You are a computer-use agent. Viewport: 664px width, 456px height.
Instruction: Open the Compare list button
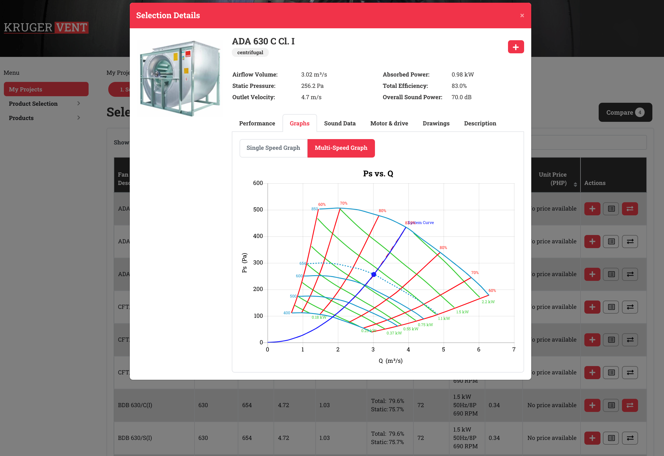(x=625, y=112)
